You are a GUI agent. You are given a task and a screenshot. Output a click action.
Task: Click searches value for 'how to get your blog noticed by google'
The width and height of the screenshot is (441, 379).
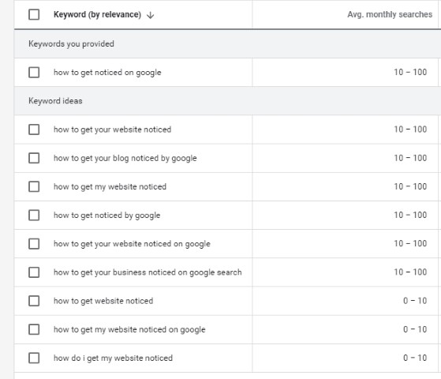[x=410, y=158]
